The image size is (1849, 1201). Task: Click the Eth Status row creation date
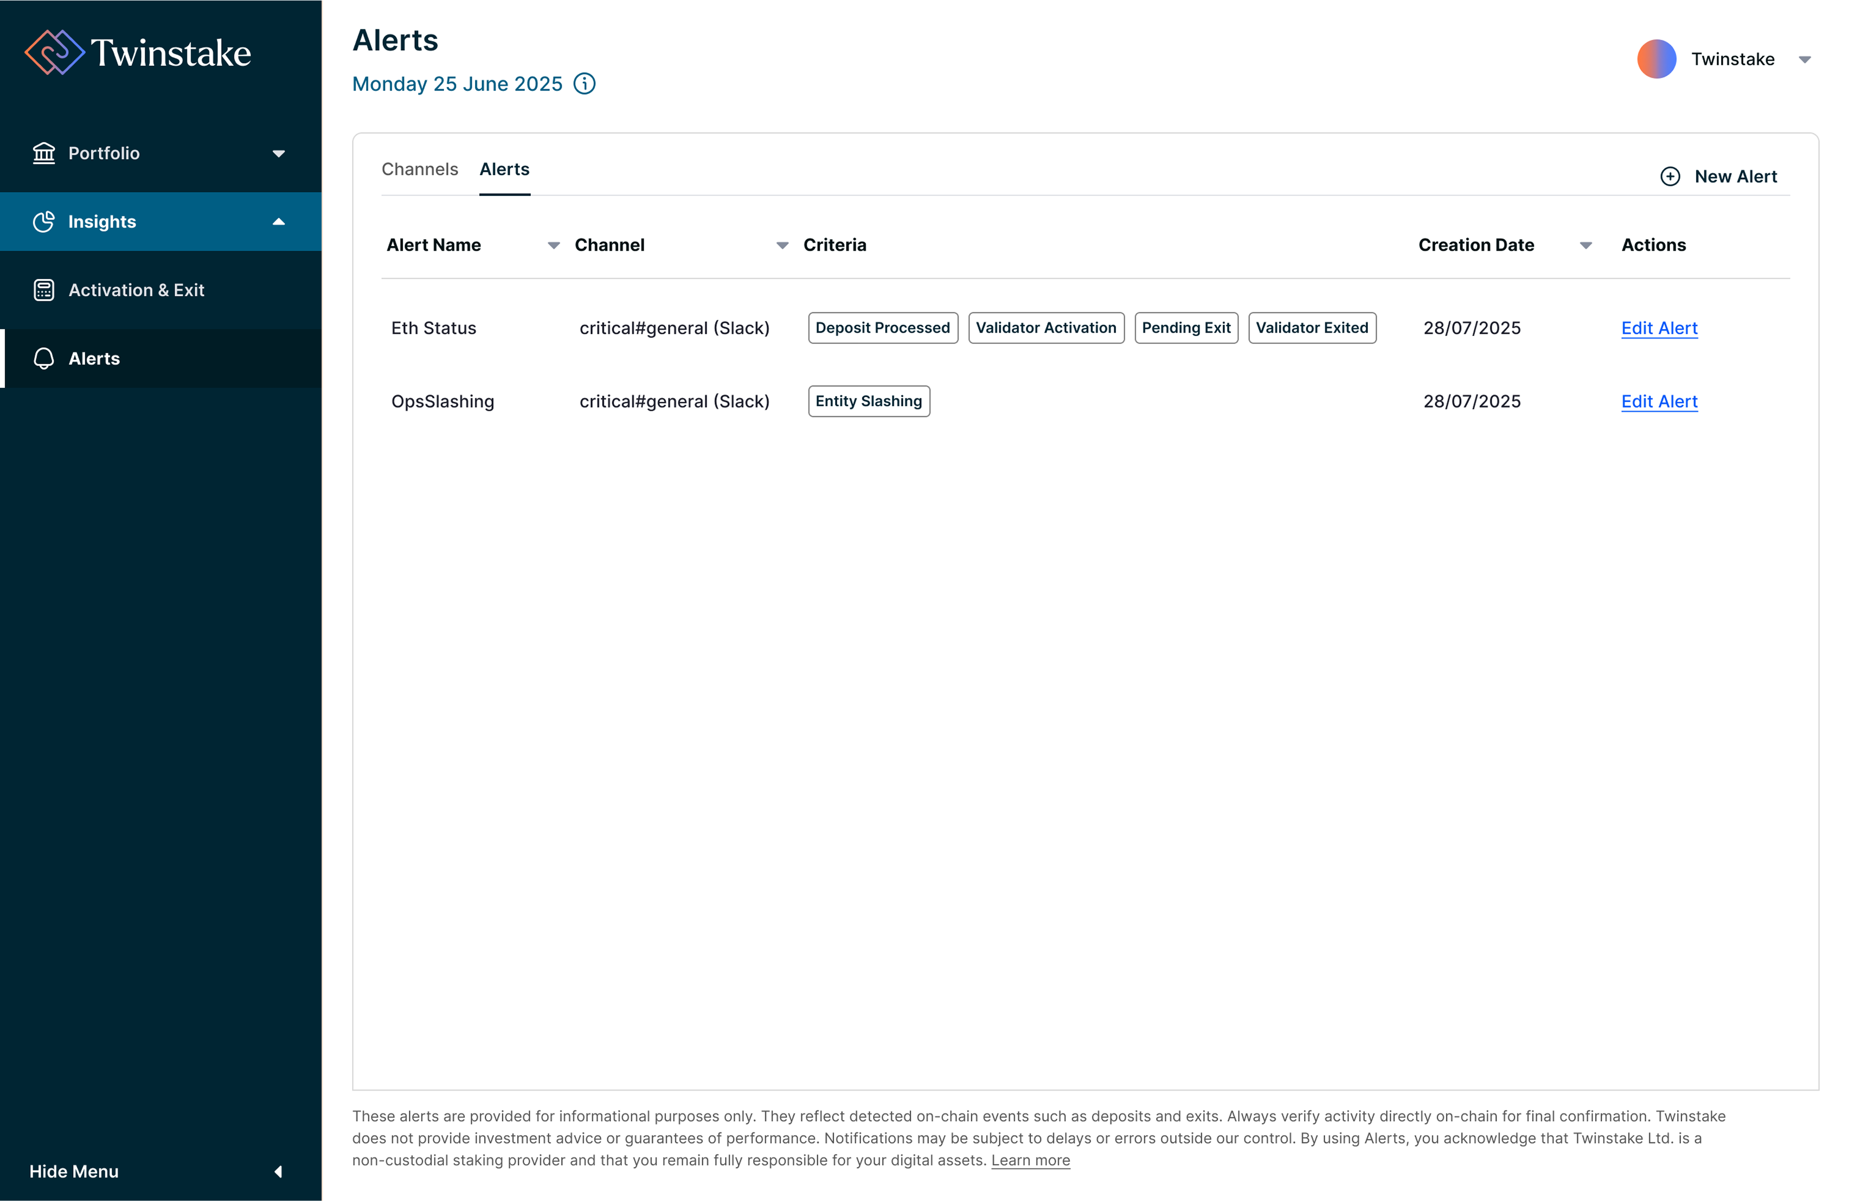tap(1472, 328)
